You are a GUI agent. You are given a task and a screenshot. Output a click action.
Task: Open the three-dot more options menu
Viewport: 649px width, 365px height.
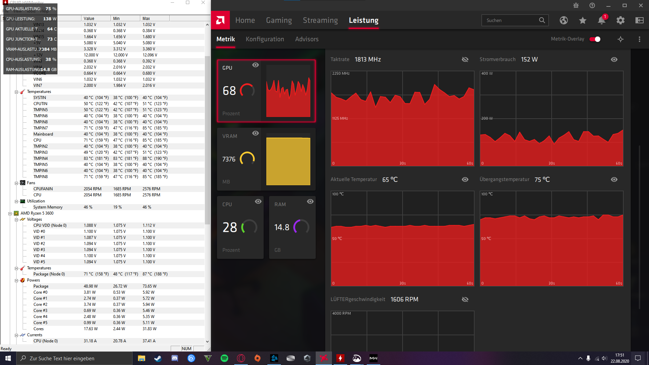pyautogui.click(x=639, y=39)
